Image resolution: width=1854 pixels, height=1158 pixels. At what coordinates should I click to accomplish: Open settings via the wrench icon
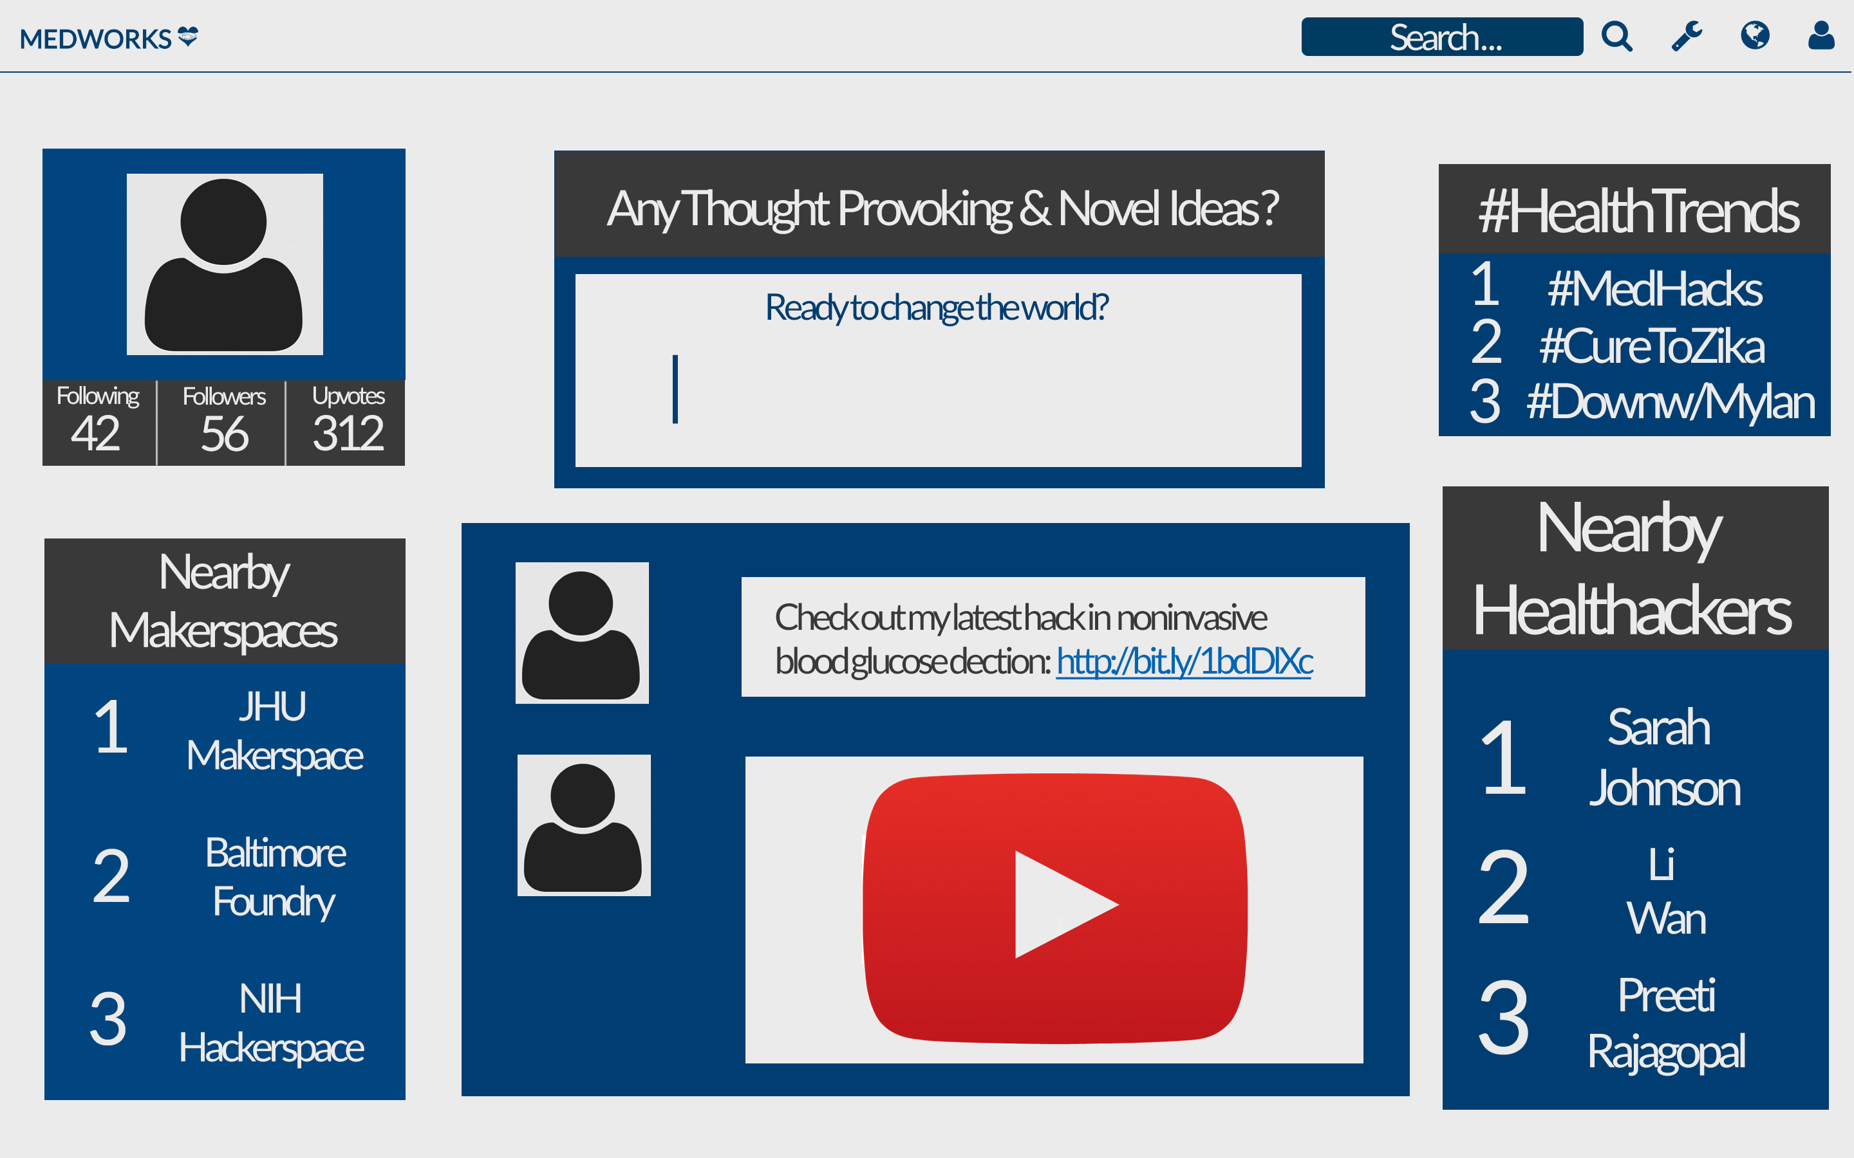(1686, 36)
